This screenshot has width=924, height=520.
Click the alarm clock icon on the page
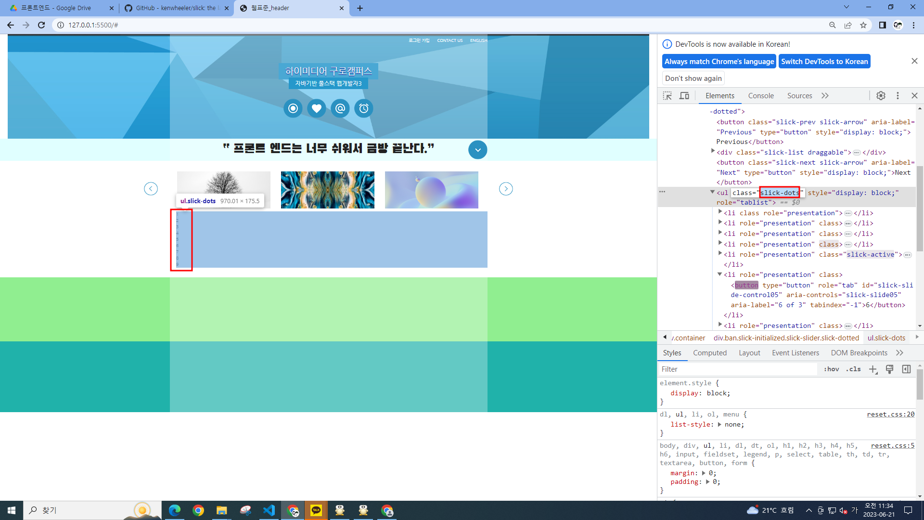click(364, 108)
